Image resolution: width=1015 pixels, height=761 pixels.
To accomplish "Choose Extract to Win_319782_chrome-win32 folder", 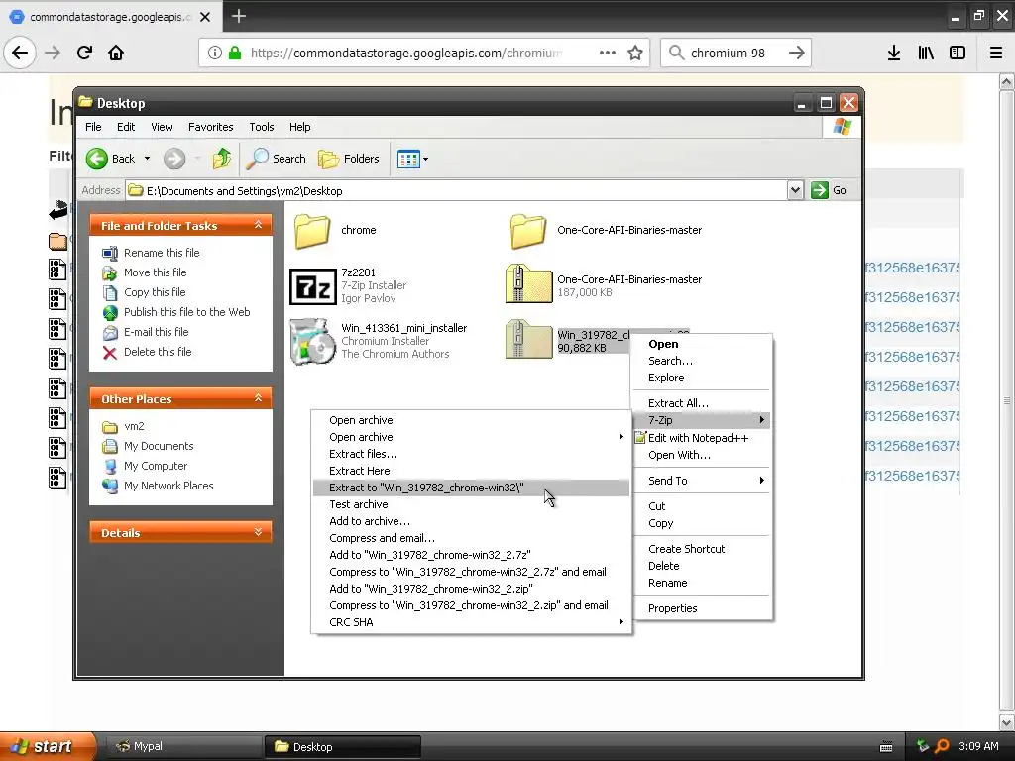I will coord(471,488).
